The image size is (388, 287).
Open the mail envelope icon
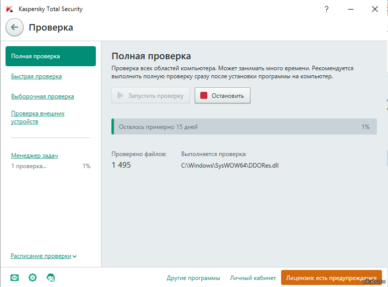pos(15,277)
